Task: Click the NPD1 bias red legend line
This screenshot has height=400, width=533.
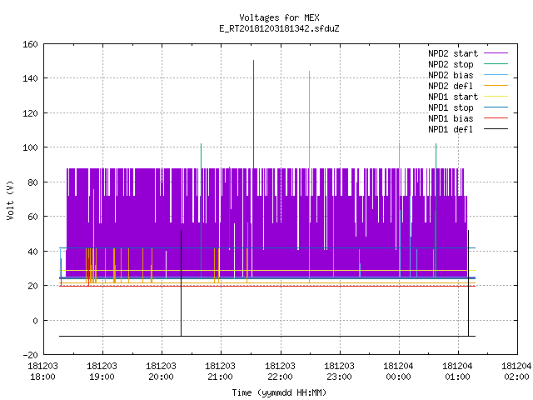Action: pyautogui.click(x=496, y=118)
